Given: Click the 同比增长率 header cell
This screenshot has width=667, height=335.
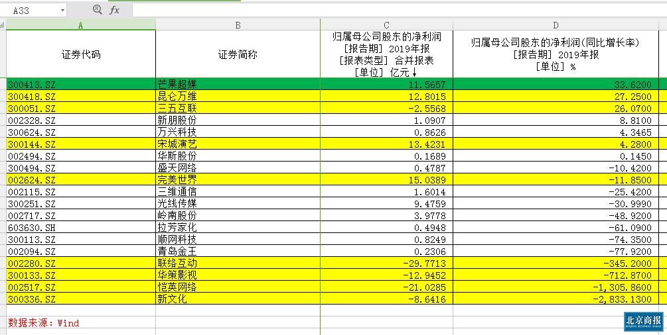Looking at the screenshot, I should [556, 54].
